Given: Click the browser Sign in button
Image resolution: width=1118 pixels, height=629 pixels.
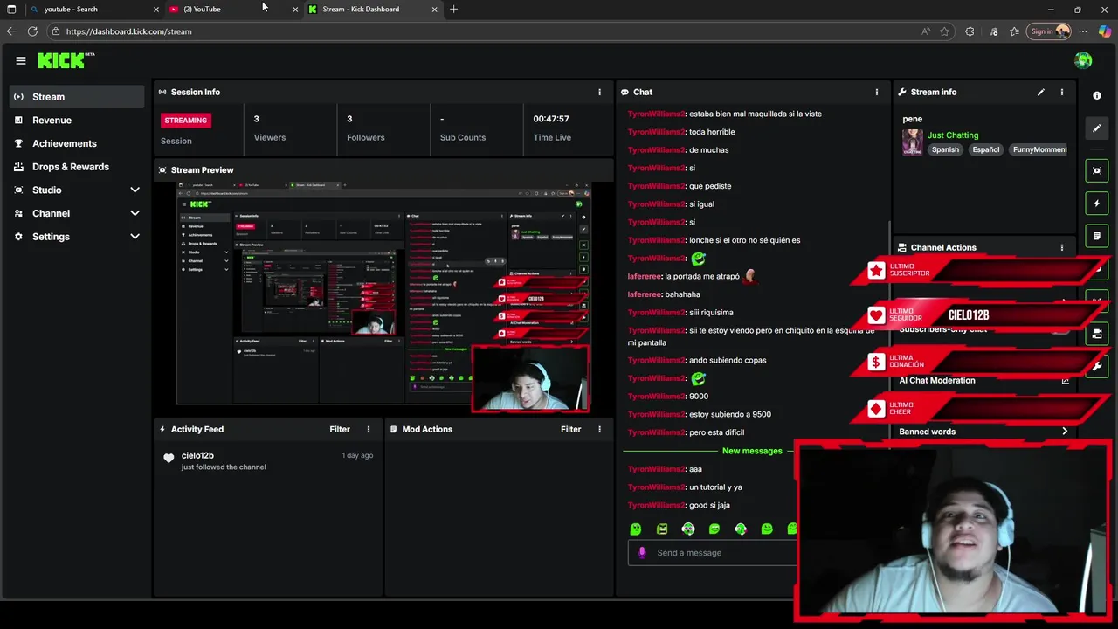Looking at the screenshot, I should pyautogui.click(x=1049, y=31).
